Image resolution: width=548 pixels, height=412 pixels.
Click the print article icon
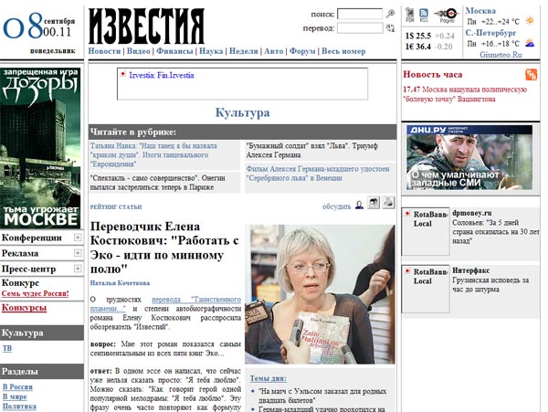(x=388, y=202)
